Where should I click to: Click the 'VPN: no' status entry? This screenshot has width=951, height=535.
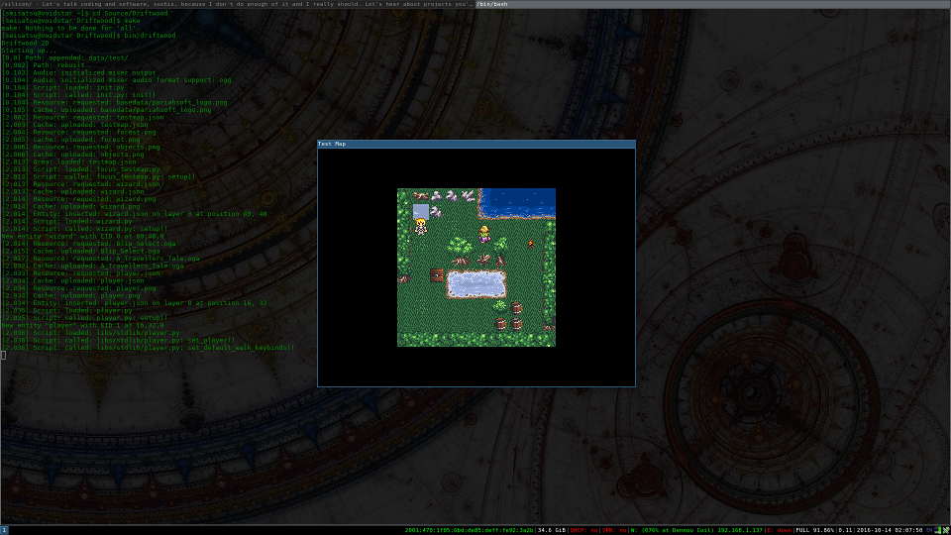tap(614, 530)
